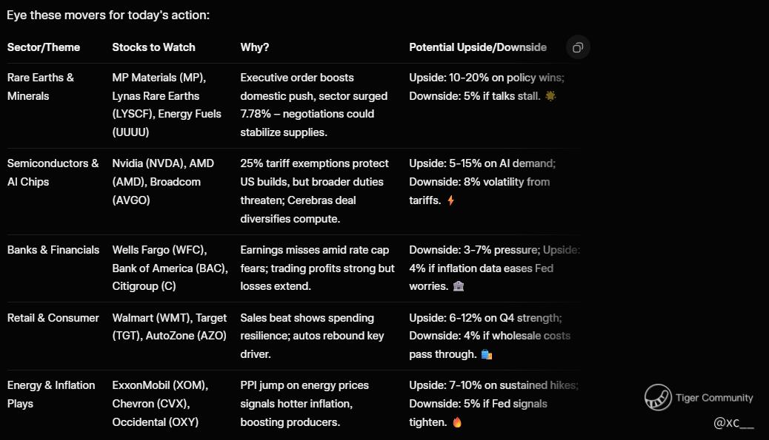This screenshot has height=440, width=769.
Task: Click the fire emoji after tighten
Action: (457, 422)
